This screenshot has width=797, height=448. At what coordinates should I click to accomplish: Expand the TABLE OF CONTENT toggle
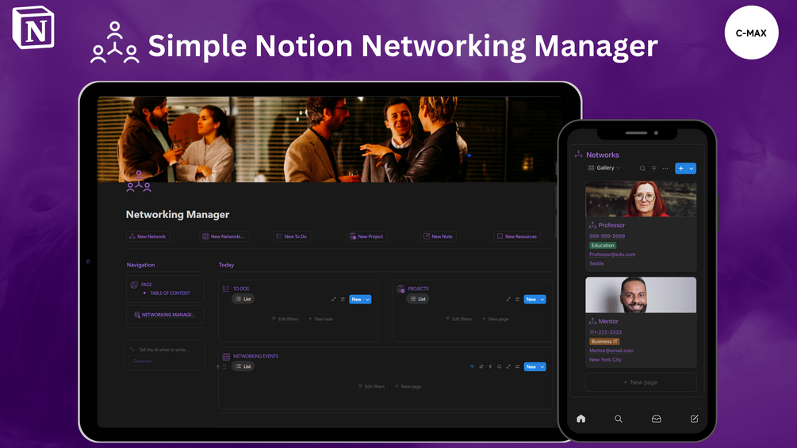(145, 293)
